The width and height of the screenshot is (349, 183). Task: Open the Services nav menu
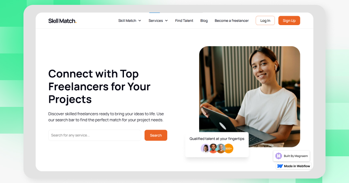[155, 21]
